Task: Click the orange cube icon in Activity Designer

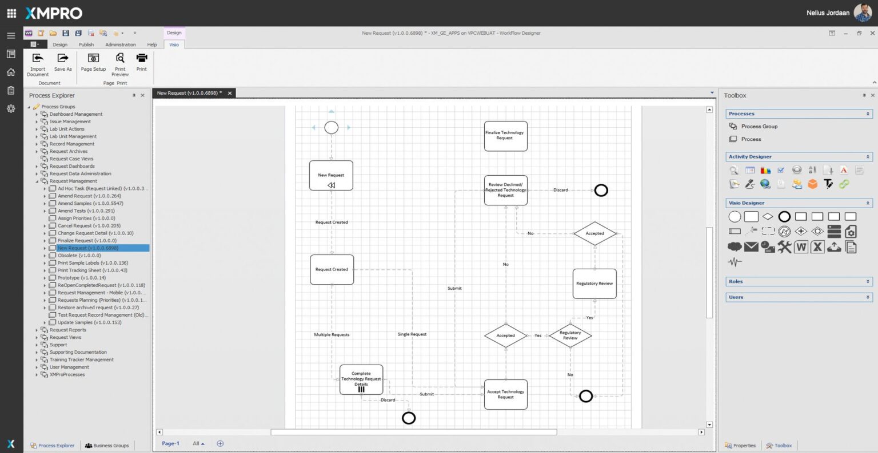Action: 812,184
